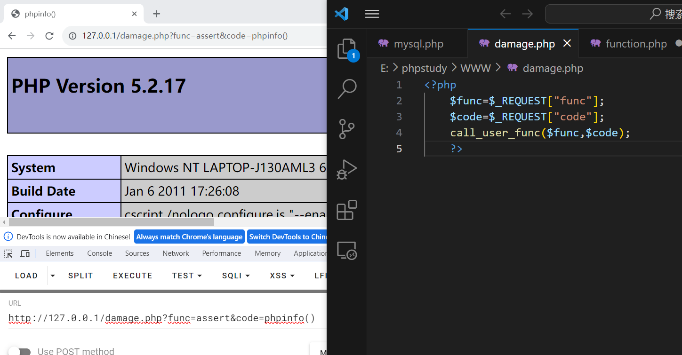Click the VS Code logo icon
Image resolution: width=682 pixels, height=355 pixels.
pos(341,14)
